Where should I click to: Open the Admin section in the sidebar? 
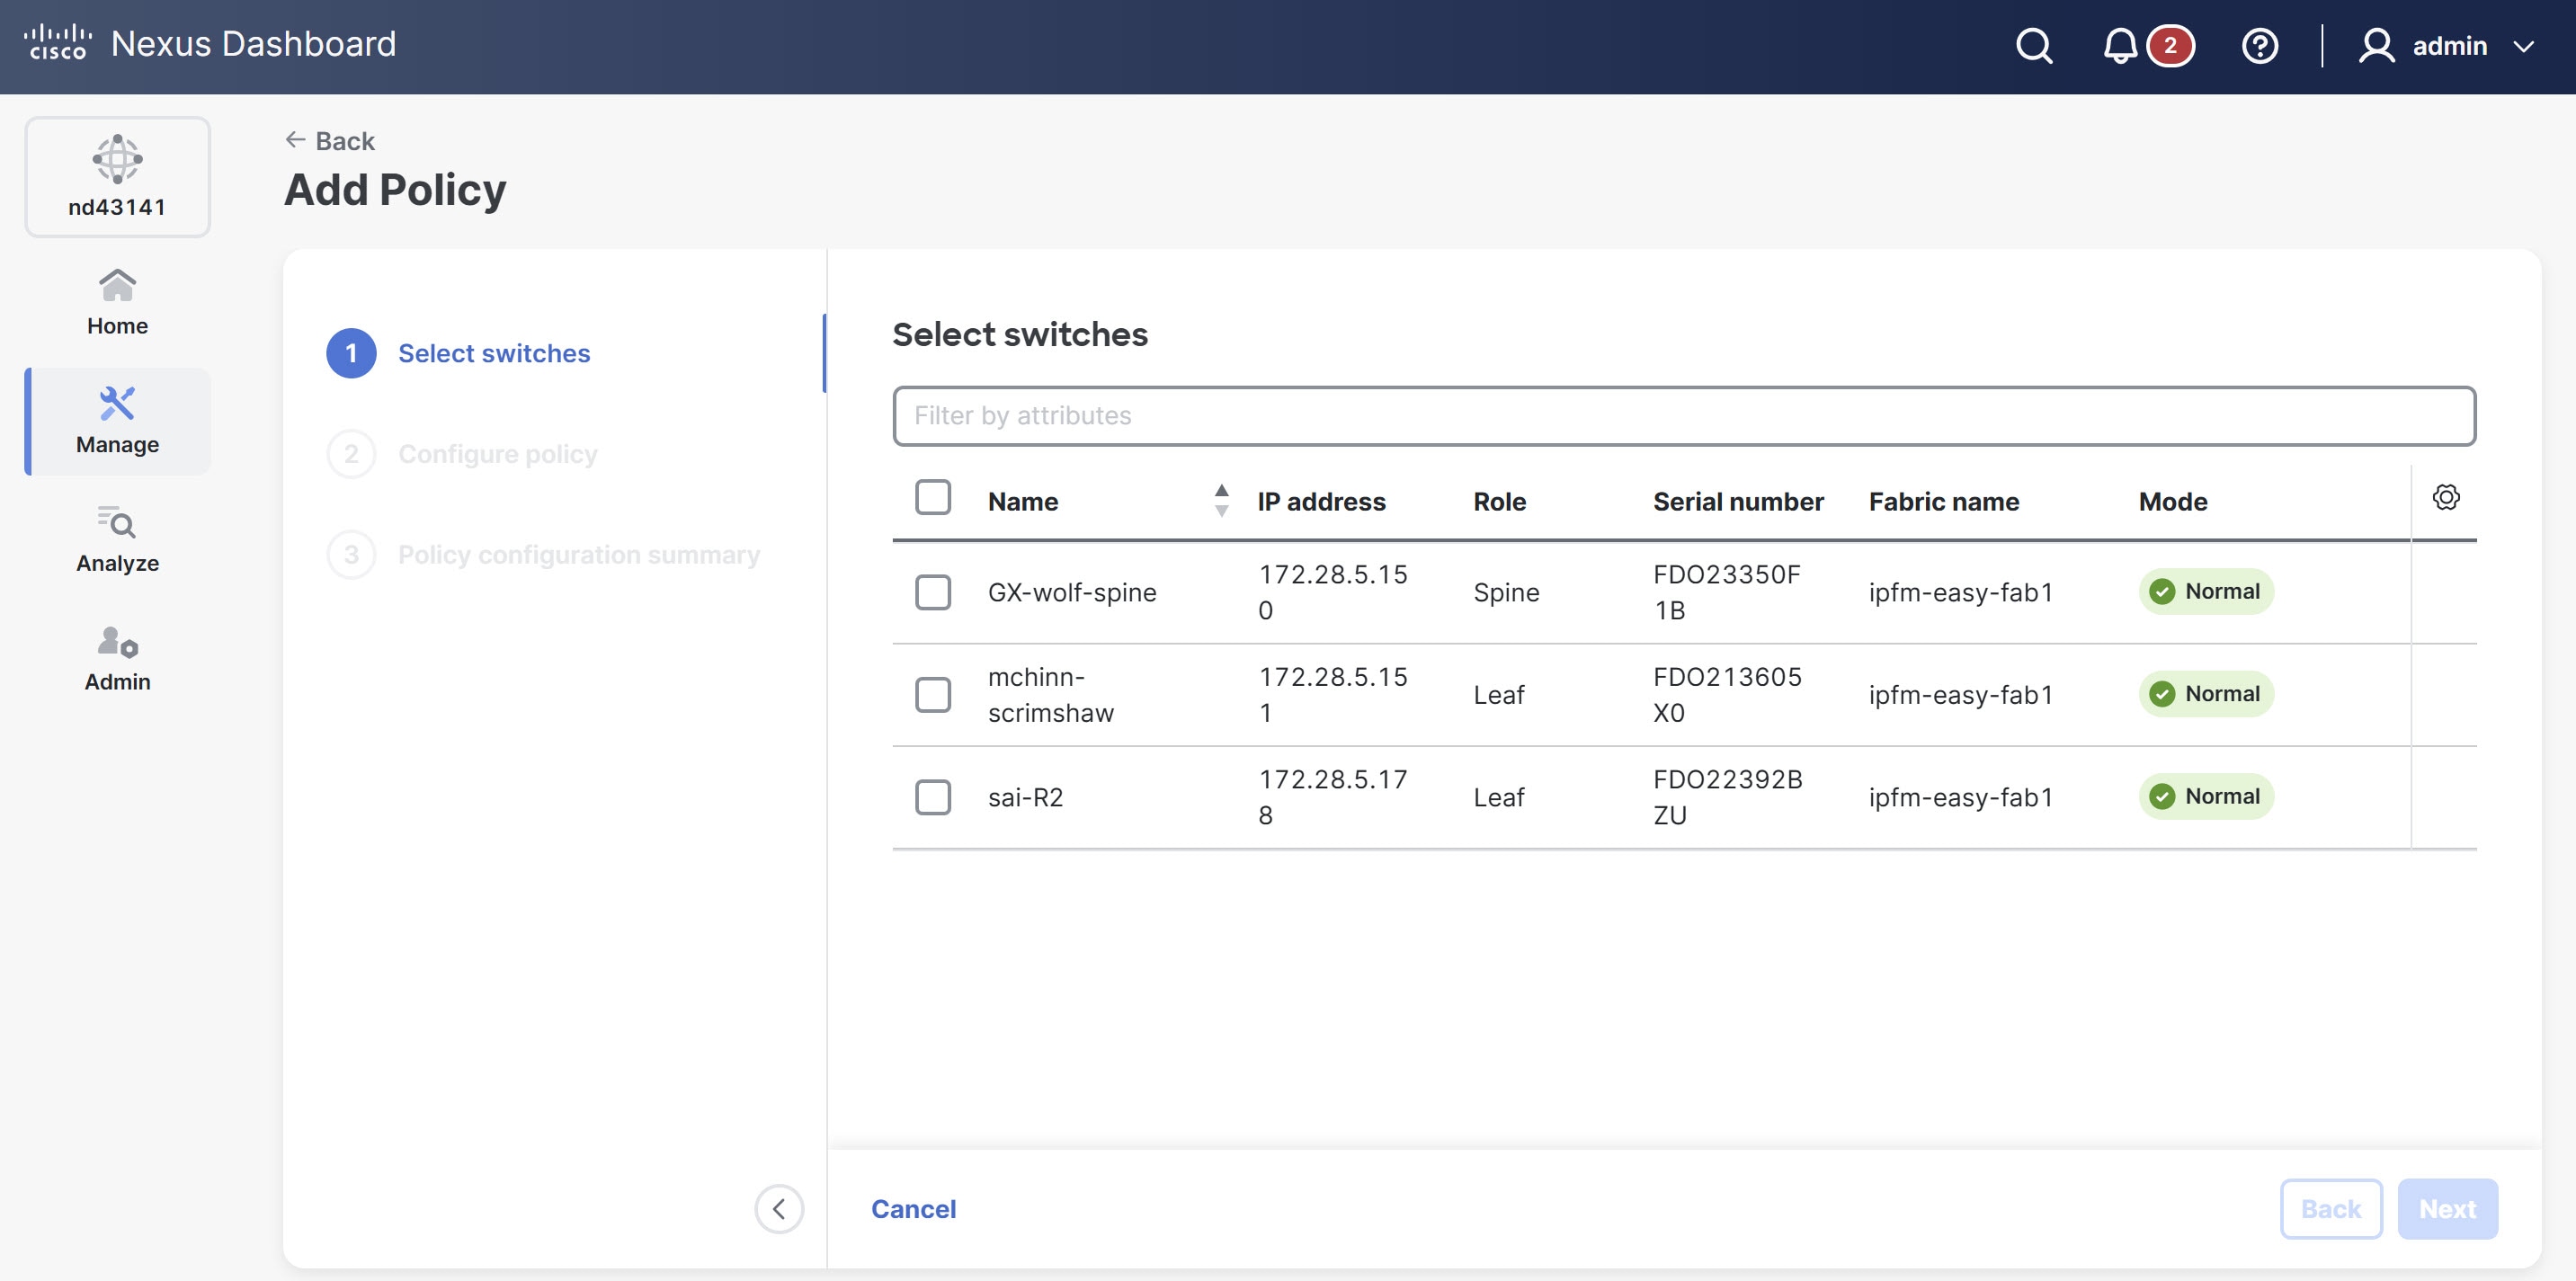point(117,658)
